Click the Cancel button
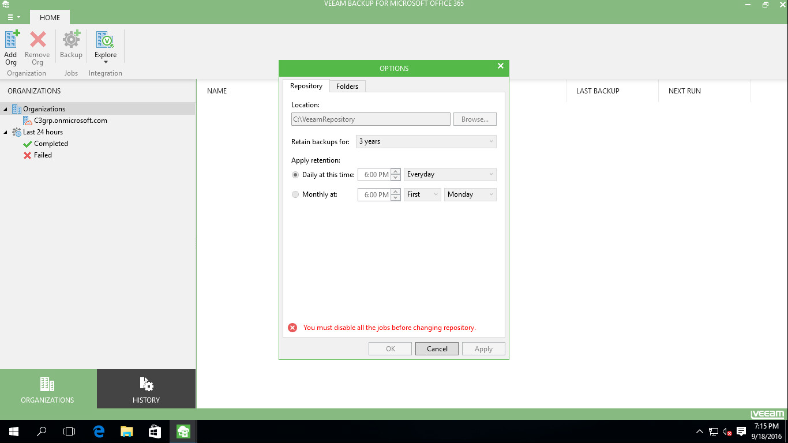 click(x=437, y=349)
